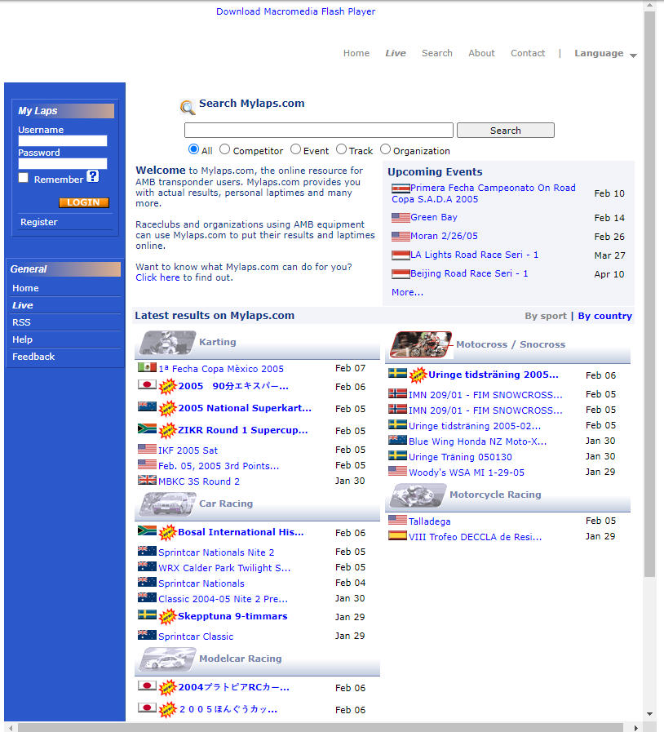
Task: Click the magnifier icon beside Search Mylaps.com
Action: (188, 107)
